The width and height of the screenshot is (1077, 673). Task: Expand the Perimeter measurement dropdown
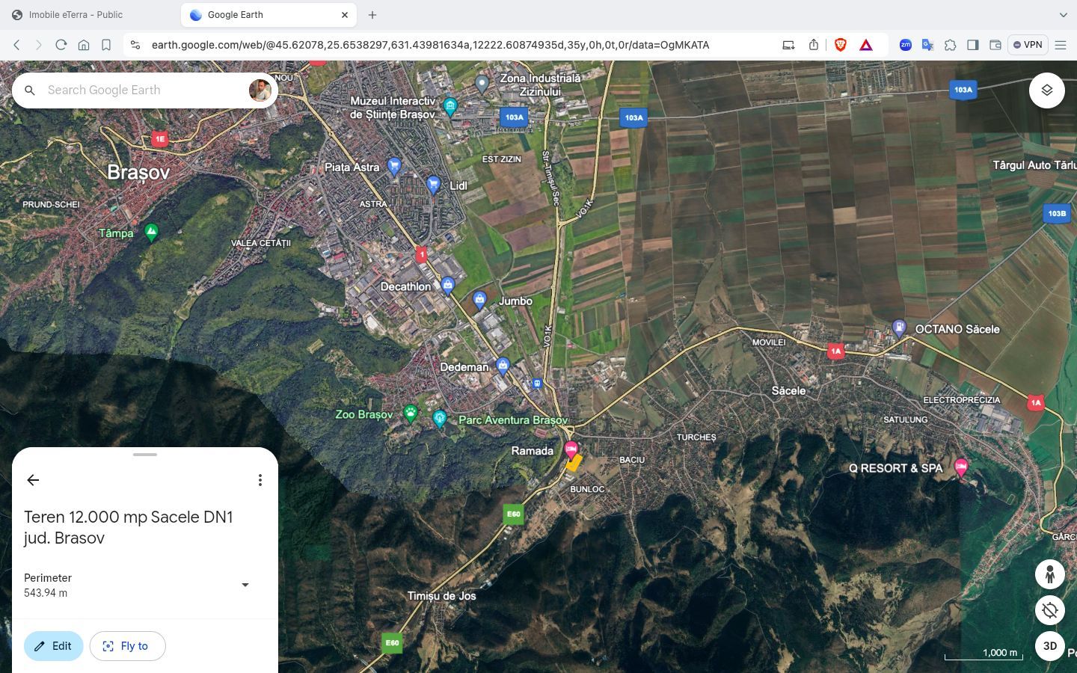coord(245,585)
